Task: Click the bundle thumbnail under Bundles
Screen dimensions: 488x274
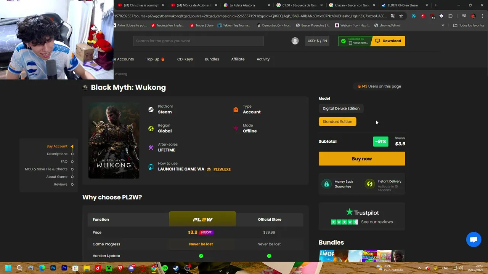Action: tap(362, 256)
